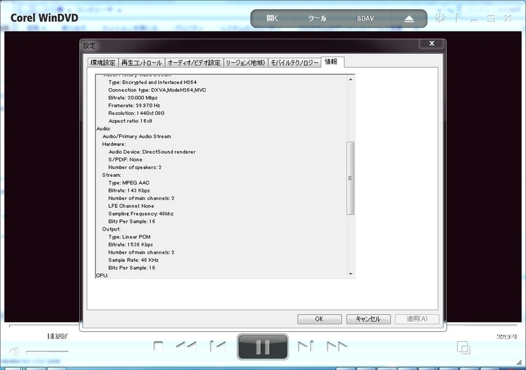Viewport: 526px width, 370px height.
Task: Click the キャンセル button
Action: [x=368, y=319]
